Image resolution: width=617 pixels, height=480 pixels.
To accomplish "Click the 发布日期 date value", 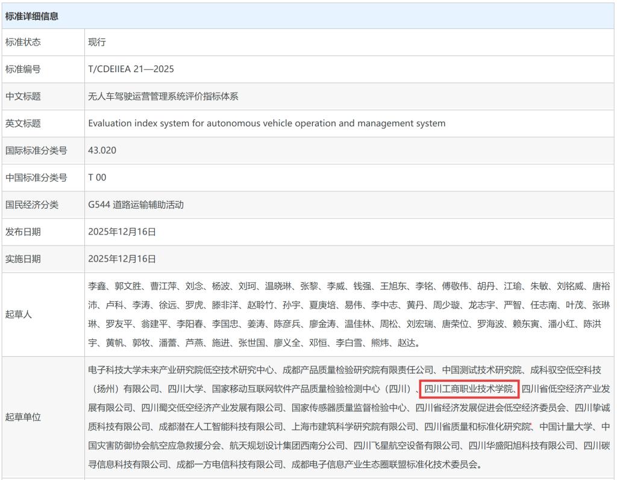I will pos(122,232).
